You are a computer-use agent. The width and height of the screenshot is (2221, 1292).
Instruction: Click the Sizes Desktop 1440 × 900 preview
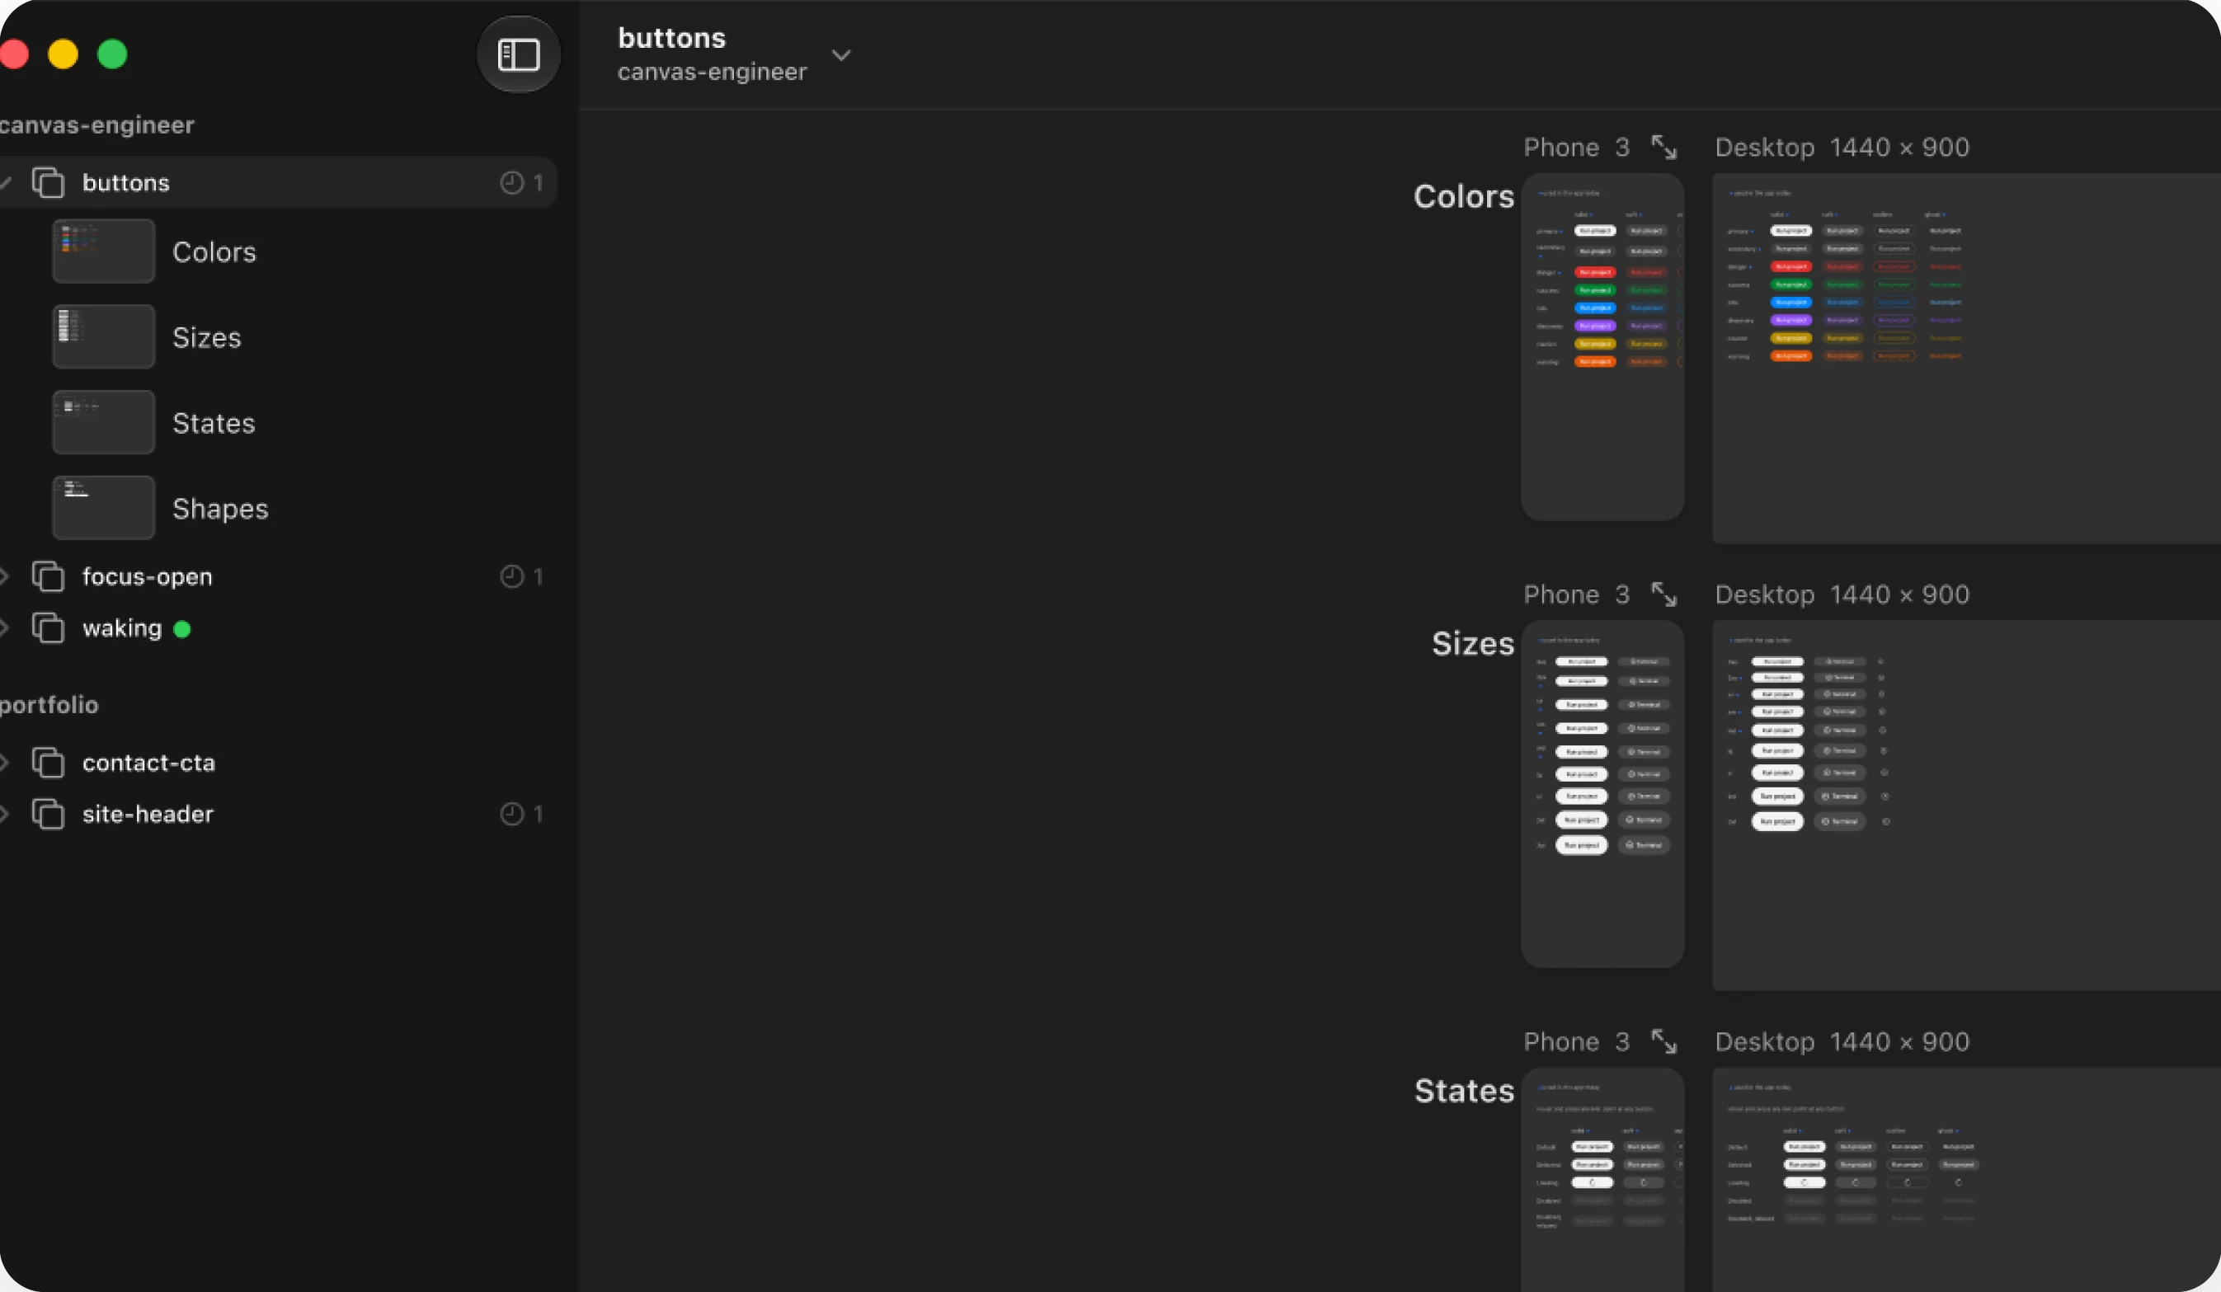pyautogui.click(x=1966, y=806)
